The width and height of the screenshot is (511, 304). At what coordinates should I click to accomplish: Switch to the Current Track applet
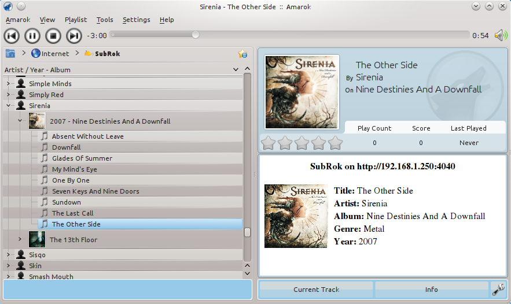click(x=316, y=290)
